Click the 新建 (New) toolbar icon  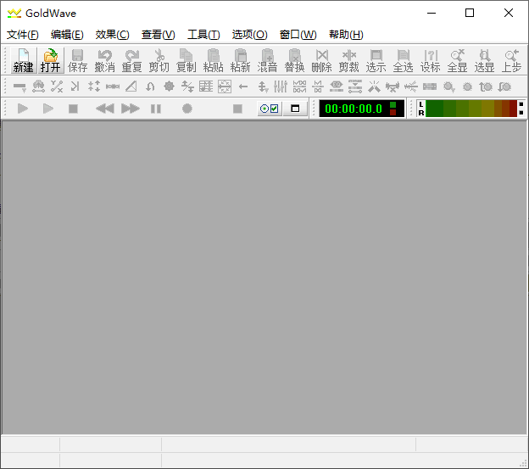pyautogui.click(x=23, y=60)
